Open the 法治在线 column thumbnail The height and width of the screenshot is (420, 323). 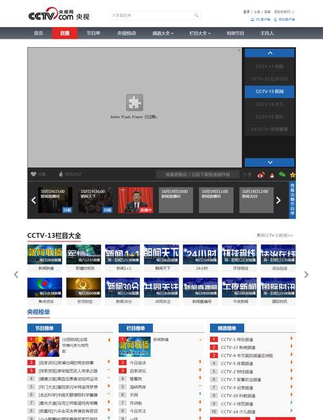(278, 254)
